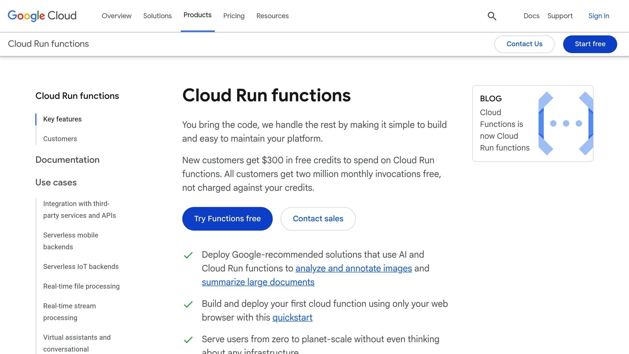The height and width of the screenshot is (354, 629).
Task: Click the Contact sales button
Action: point(318,219)
